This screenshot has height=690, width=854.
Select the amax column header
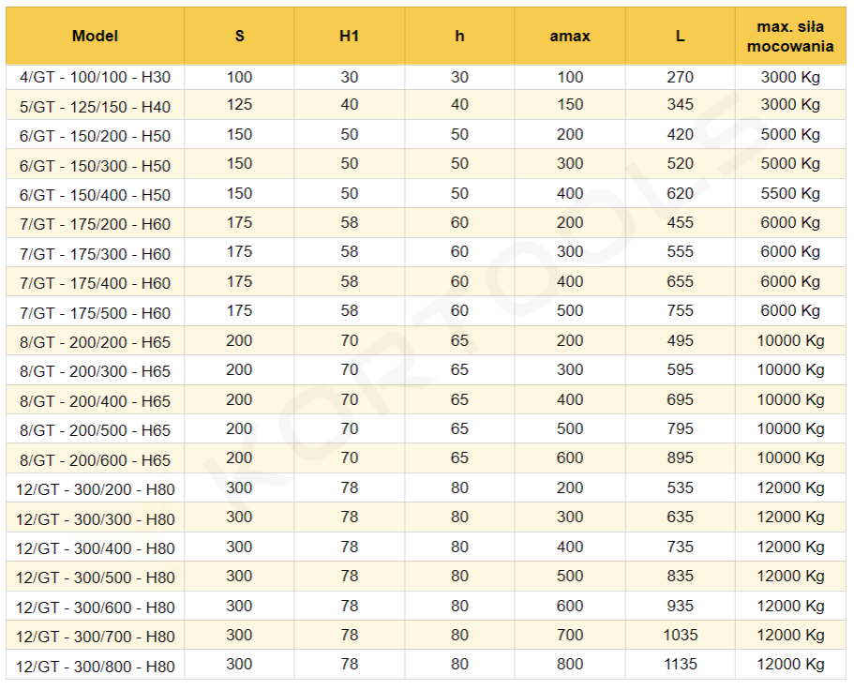[570, 37]
